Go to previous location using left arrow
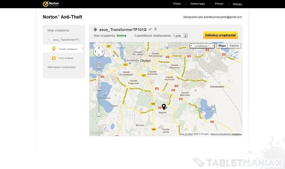Screen dimensions: 285x169 click(191, 46)
